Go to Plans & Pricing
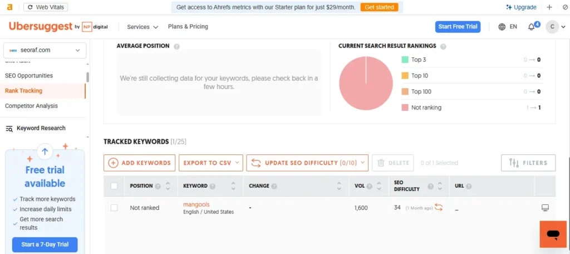Image resolution: width=570 pixels, height=254 pixels. tap(188, 27)
